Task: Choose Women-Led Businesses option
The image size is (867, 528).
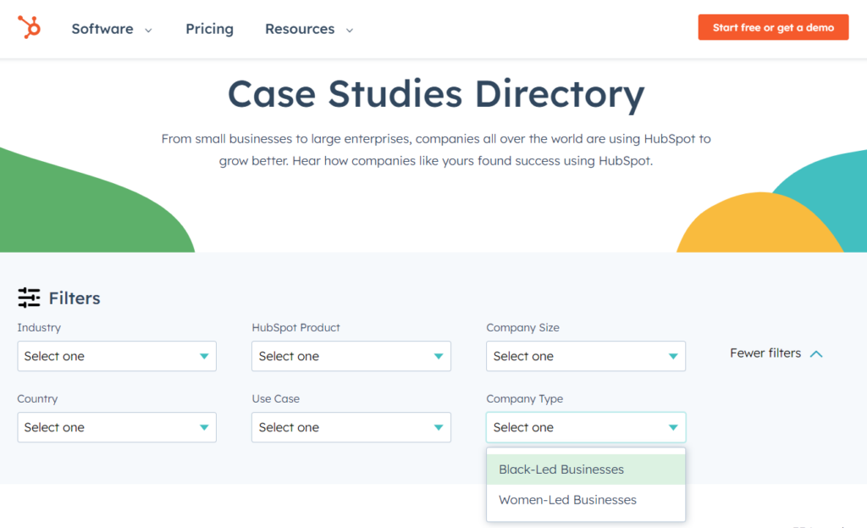Action: point(567,500)
